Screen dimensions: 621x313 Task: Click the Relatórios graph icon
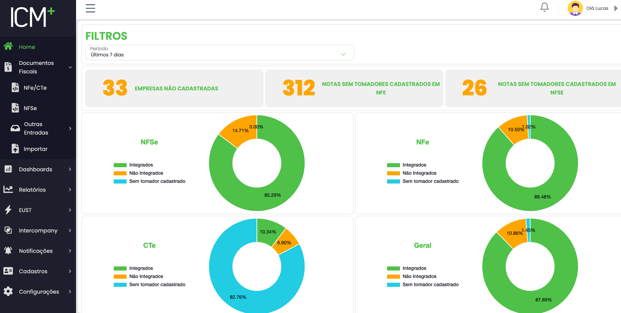[x=8, y=189]
